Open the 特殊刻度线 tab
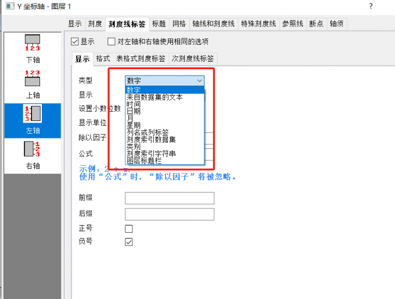The height and width of the screenshot is (299, 395). pos(258,24)
